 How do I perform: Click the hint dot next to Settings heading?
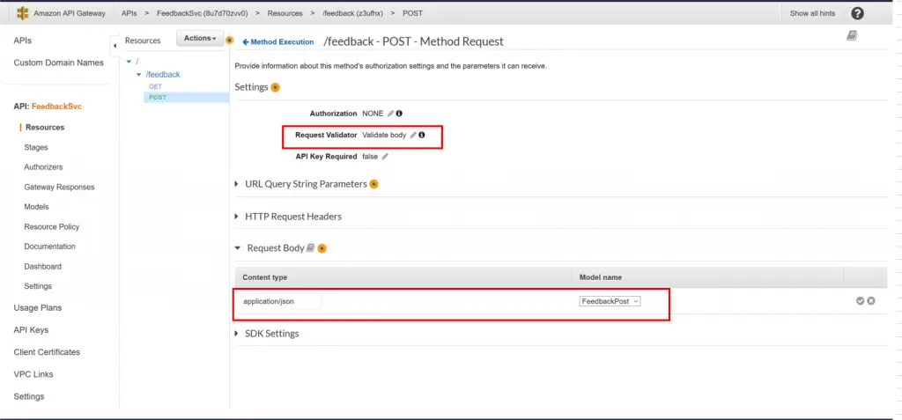[x=276, y=87]
